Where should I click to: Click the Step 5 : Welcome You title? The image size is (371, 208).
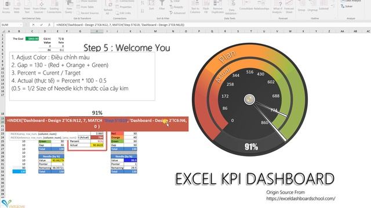click(127, 48)
